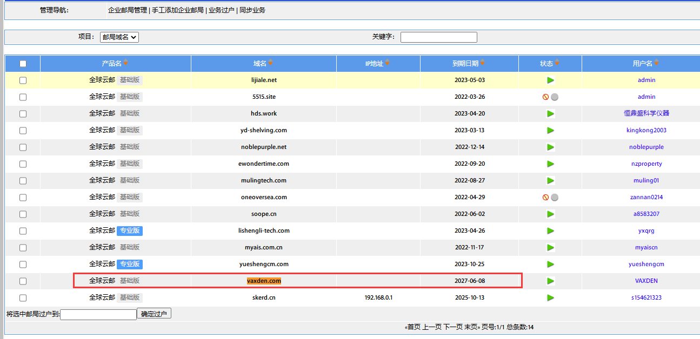This screenshot has height=339, width=700.
Task: Go to 同步业务 navigation item
Action: click(252, 10)
